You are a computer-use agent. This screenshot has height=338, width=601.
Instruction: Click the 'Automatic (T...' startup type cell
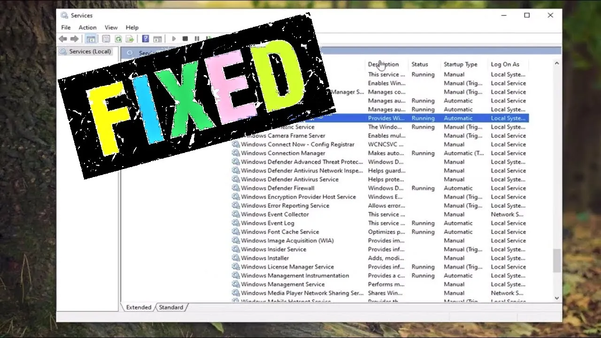pyautogui.click(x=464, y=153)
